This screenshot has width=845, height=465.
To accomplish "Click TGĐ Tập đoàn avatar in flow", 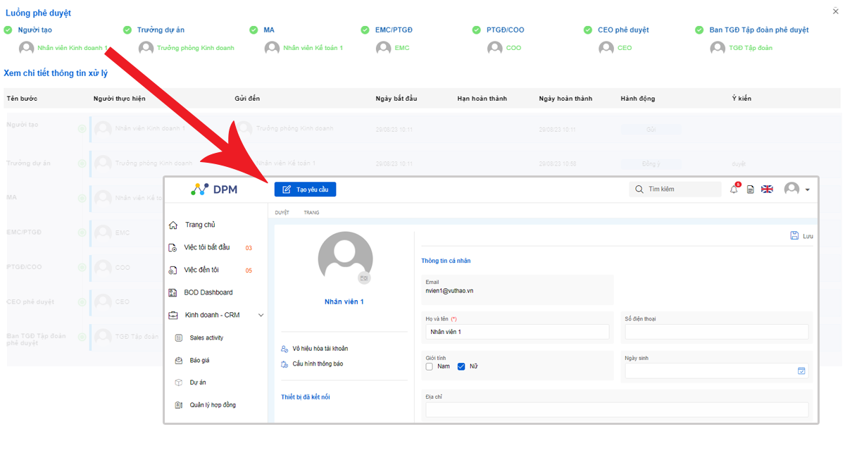I will (x=718, y=48).
